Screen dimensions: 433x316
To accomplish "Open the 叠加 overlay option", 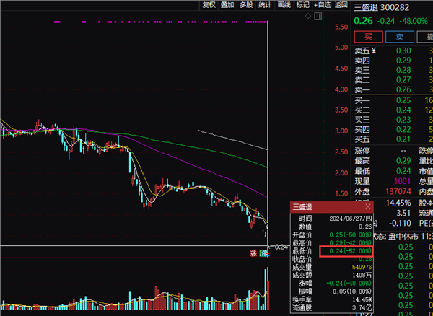I will pyautogui.click(x=227, y=5).
